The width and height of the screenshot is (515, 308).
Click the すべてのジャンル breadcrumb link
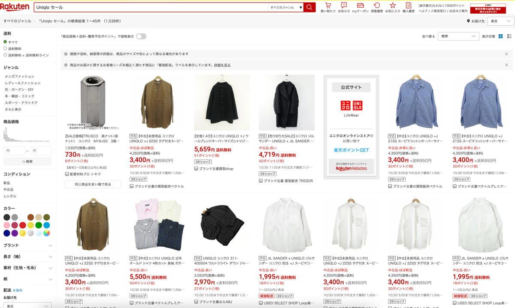pos(17,21)
